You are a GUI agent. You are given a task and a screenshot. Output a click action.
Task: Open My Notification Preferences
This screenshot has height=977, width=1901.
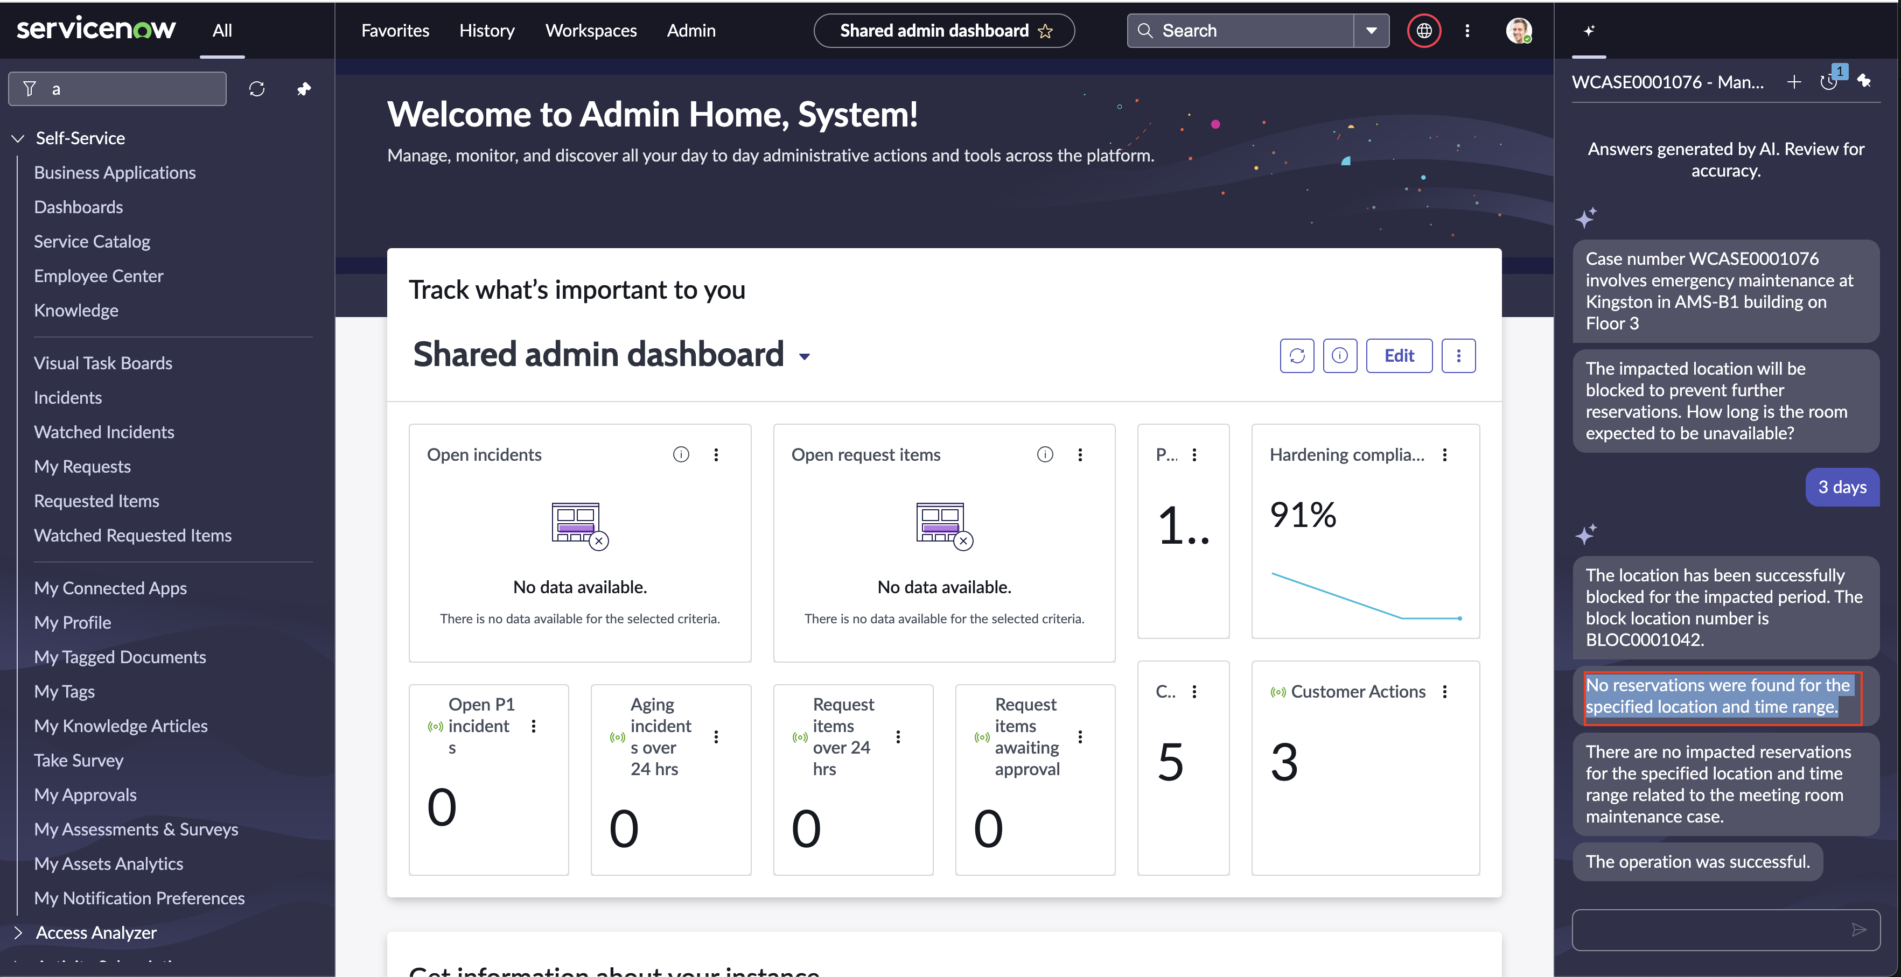coord(139,898)
